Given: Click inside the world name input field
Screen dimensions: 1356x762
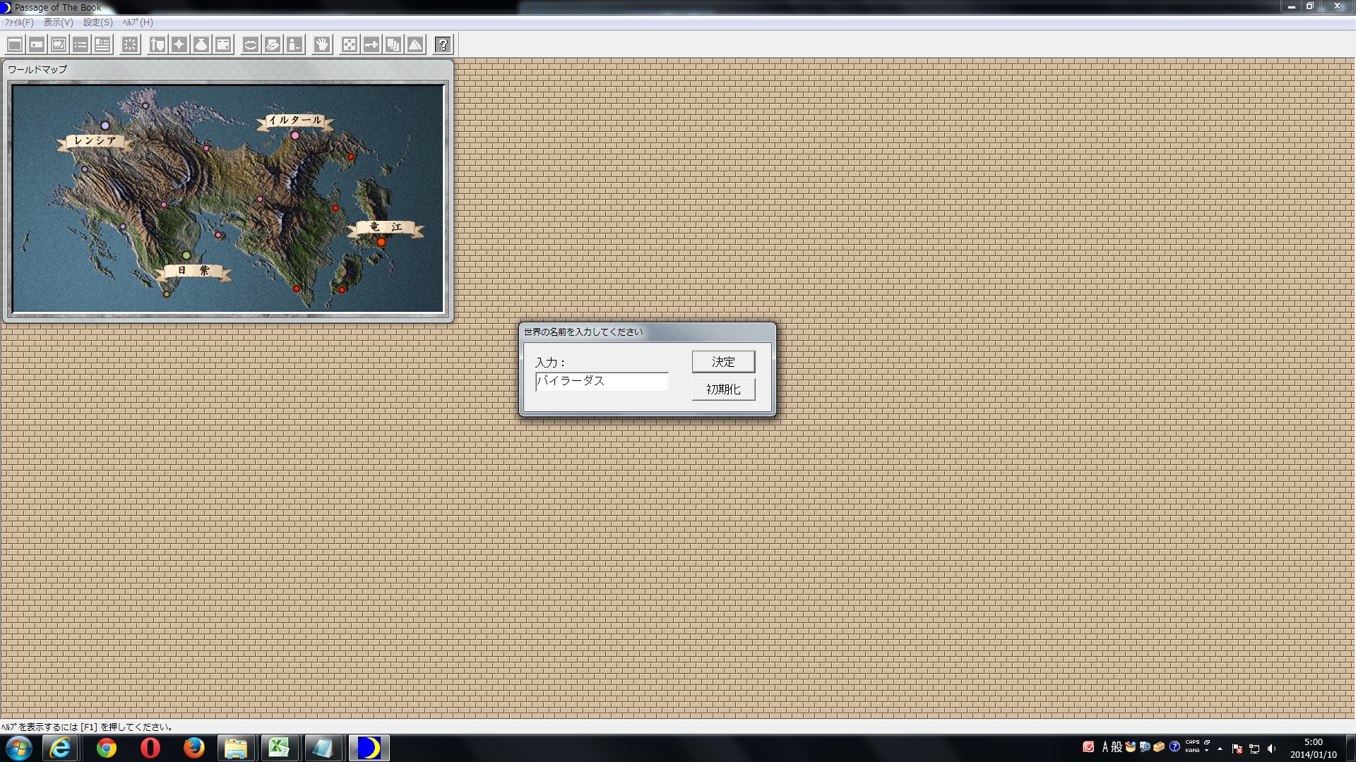Looking at the screenshot, I should [x=600, y=381].
